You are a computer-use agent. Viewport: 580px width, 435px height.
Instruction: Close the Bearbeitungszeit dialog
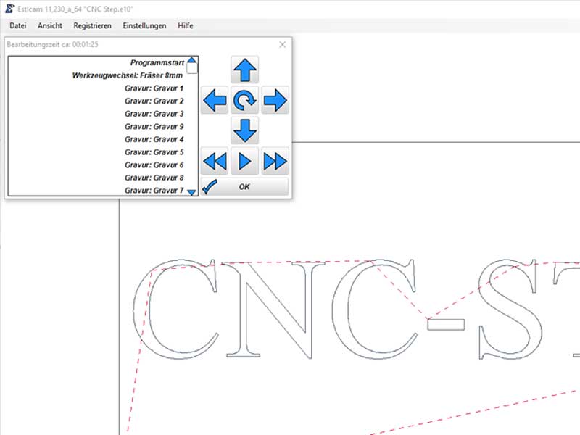[282, 45]
